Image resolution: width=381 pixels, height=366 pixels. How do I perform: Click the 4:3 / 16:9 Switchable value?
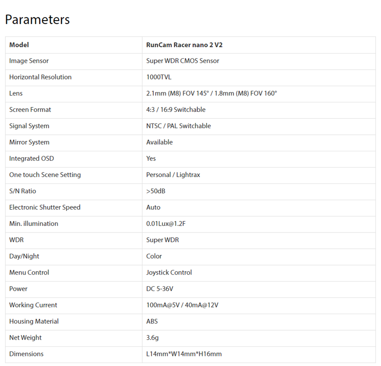[176, 110]
